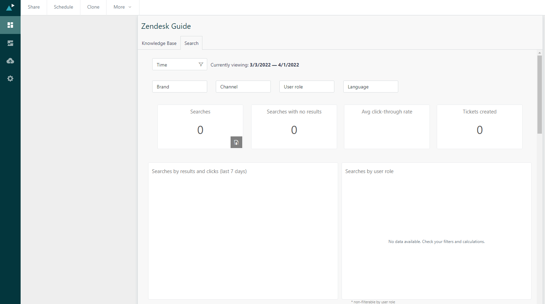This screenshot has width=545, height=304.
Task: Open the Language filter dropdown
Action: [x=371, y=87]
